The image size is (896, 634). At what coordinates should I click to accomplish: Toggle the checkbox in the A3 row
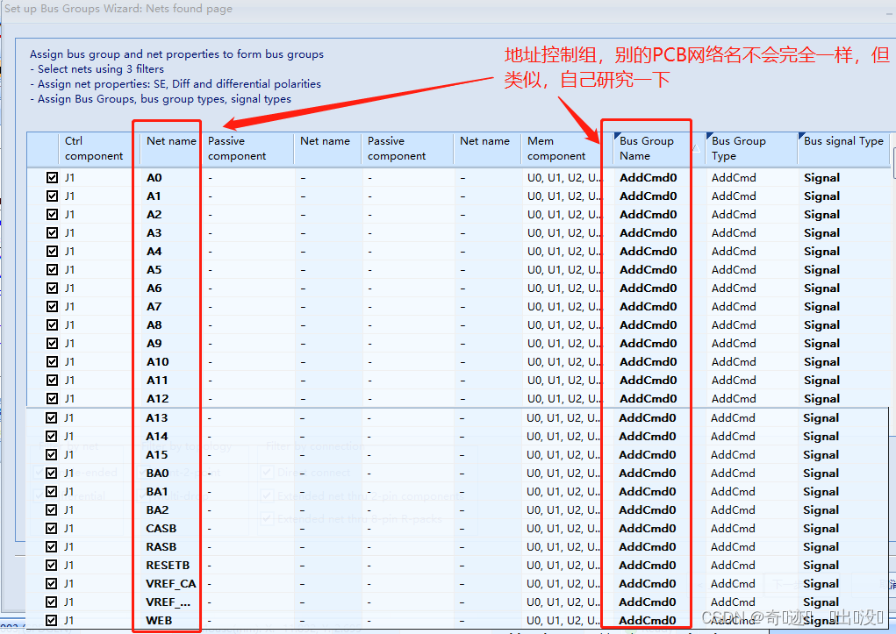pyautogui.click(x=52, y=233)
